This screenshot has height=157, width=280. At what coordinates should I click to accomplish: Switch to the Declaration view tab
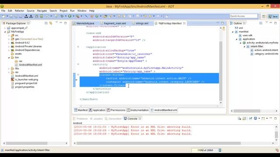[x=113, y=119]
